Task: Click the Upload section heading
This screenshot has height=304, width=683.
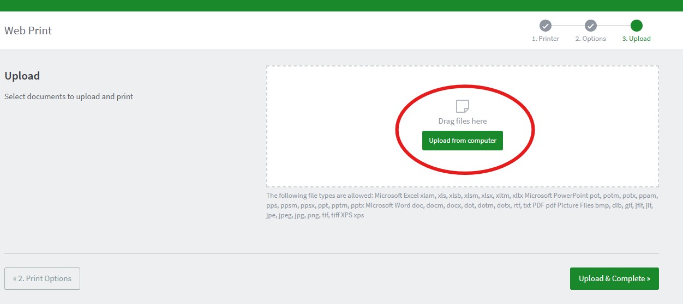Action: (x=22, y=76)
